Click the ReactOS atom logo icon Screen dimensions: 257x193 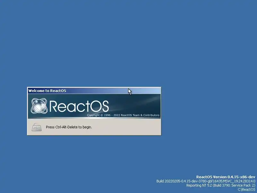point(39,106)
